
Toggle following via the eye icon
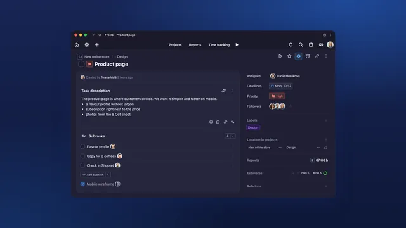tap(298, 56)
